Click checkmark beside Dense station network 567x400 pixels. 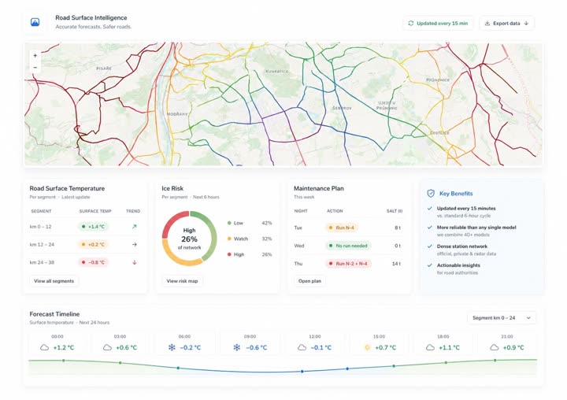coord(430,246)
